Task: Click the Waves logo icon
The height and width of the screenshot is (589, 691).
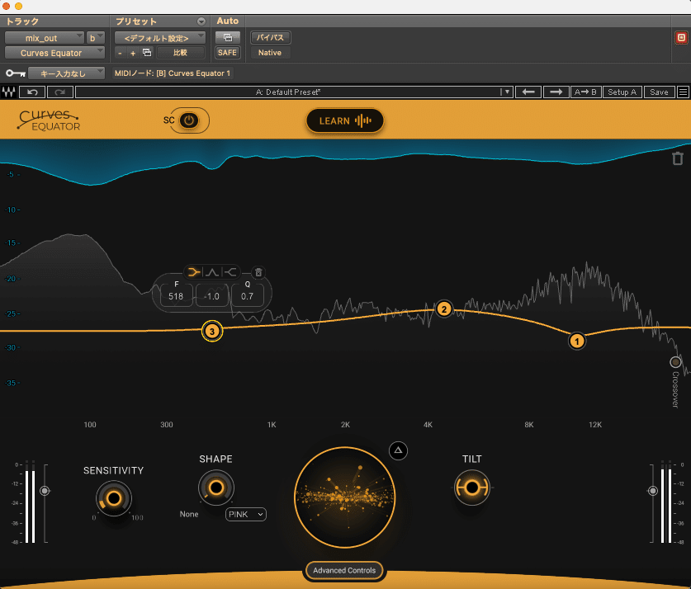Action: coord(9,92)
